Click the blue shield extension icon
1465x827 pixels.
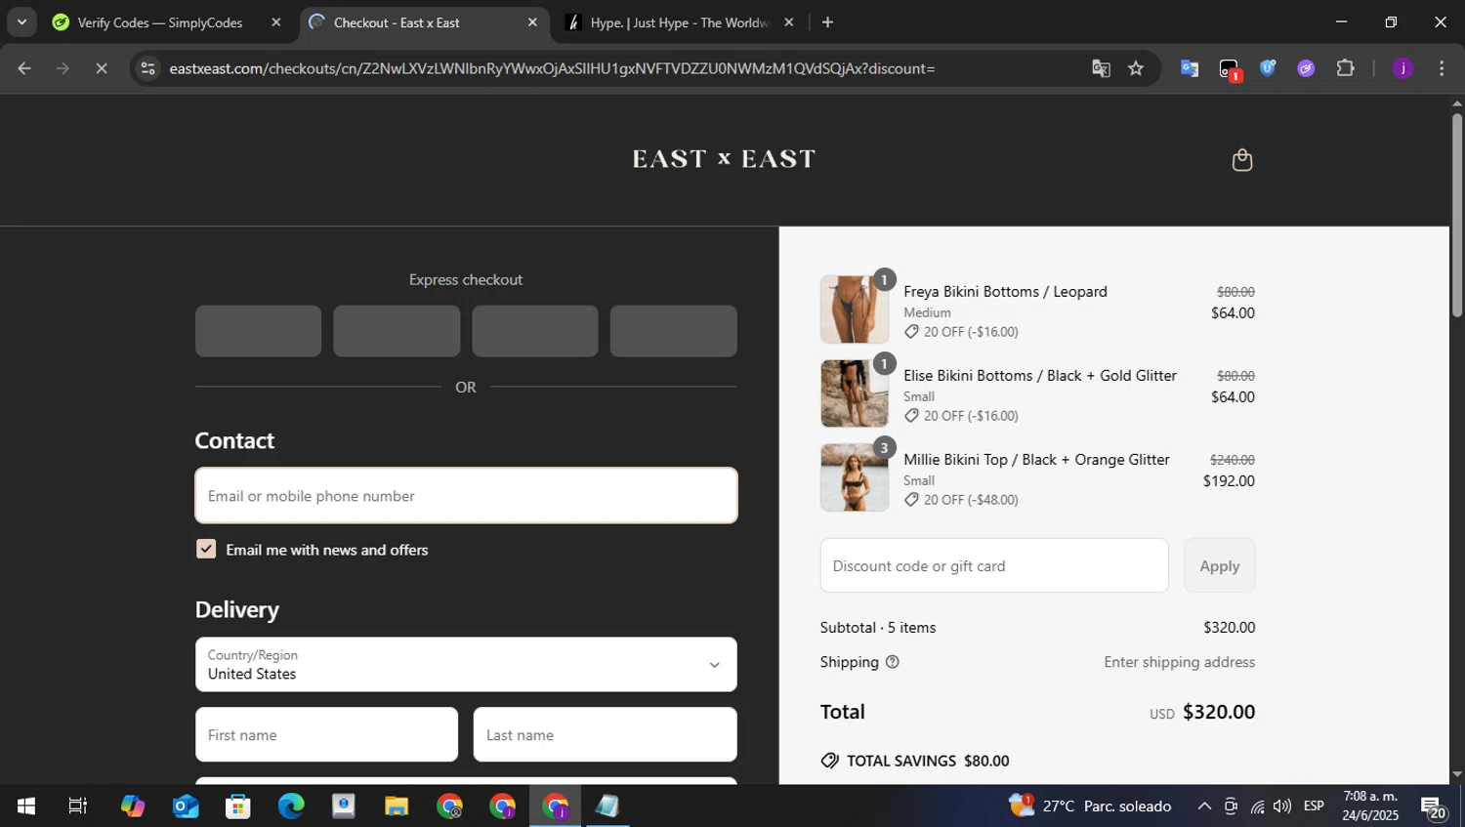coord(1268,68)
